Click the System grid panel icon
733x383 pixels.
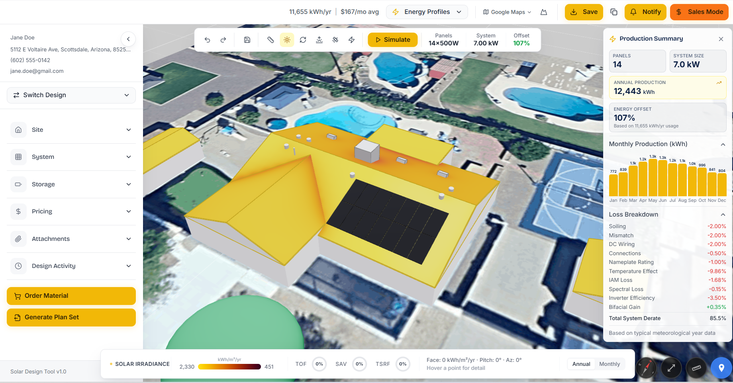tap(18, 157)
